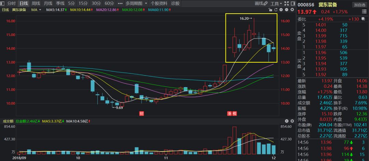Click 加自选 add to watchlist button
The height and width of the screenshot is (161, 369).
[x=359, y=5]
